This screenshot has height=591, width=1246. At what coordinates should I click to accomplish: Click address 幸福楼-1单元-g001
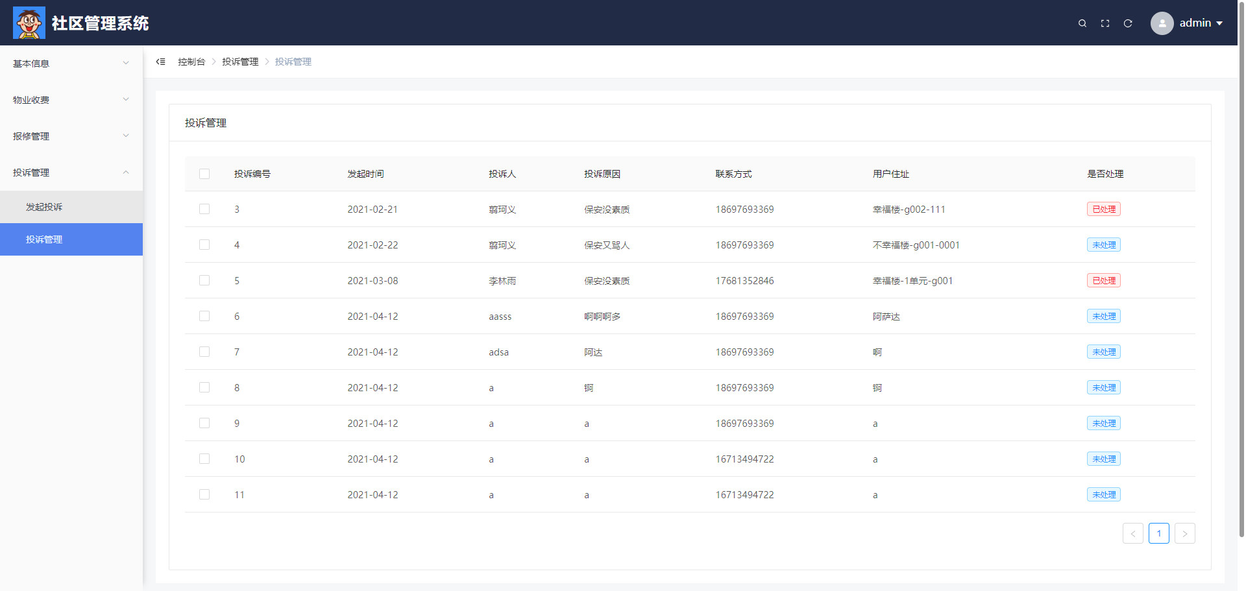click(x=913, y=281)
